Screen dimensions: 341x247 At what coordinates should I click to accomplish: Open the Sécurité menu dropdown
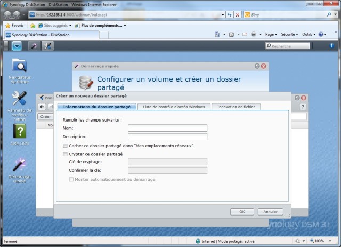[x=289, y=35]
